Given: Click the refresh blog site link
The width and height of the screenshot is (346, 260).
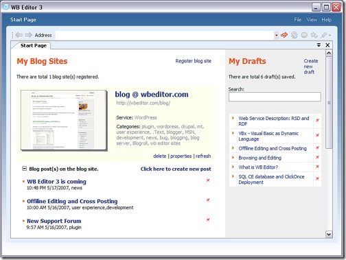Looking at the screenshot, I should pos(203,156).
